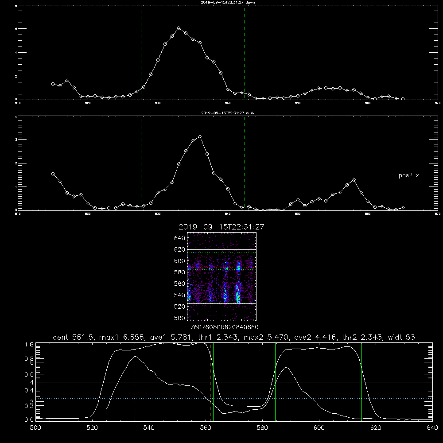Click the '2019-09-15T22:31:27 dusk' plot title

[228, 113]
